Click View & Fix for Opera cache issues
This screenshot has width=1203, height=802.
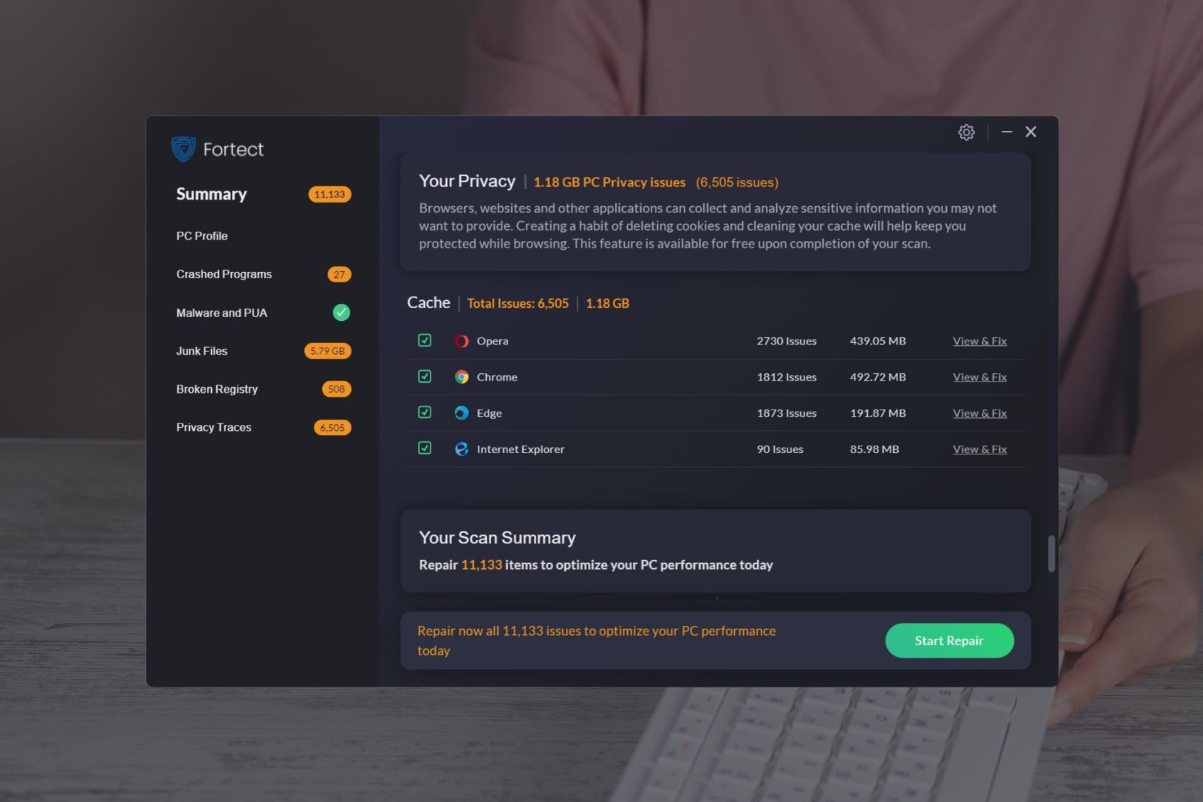tap(979, 340)
